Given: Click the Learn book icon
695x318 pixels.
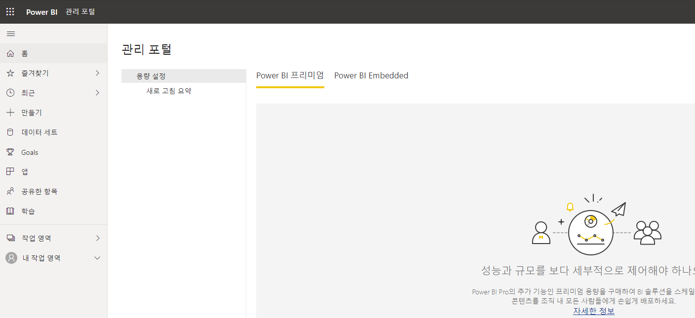Looking at the screenshot, I should [x=10, y=211].
